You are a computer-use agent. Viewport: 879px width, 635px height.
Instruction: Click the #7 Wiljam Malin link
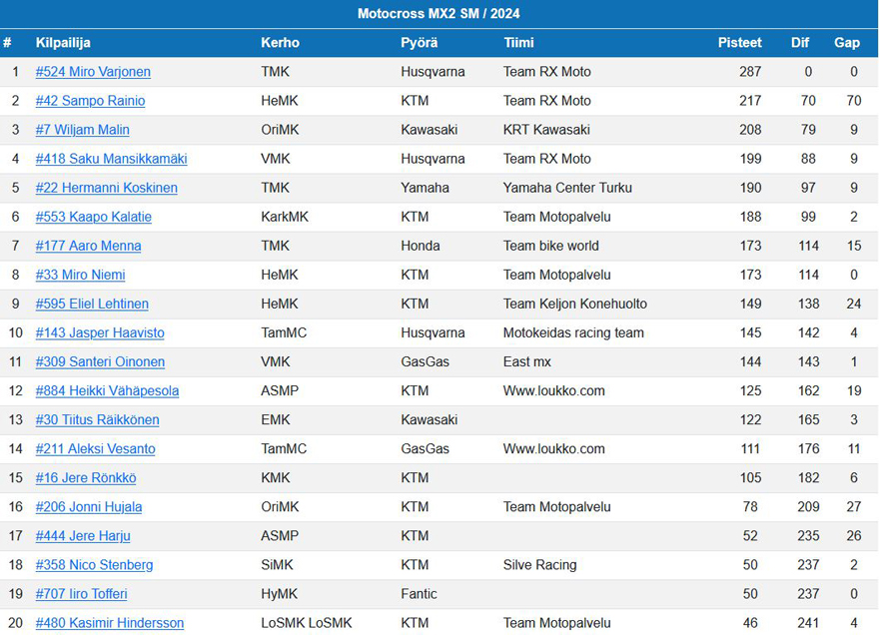[82, 130]
